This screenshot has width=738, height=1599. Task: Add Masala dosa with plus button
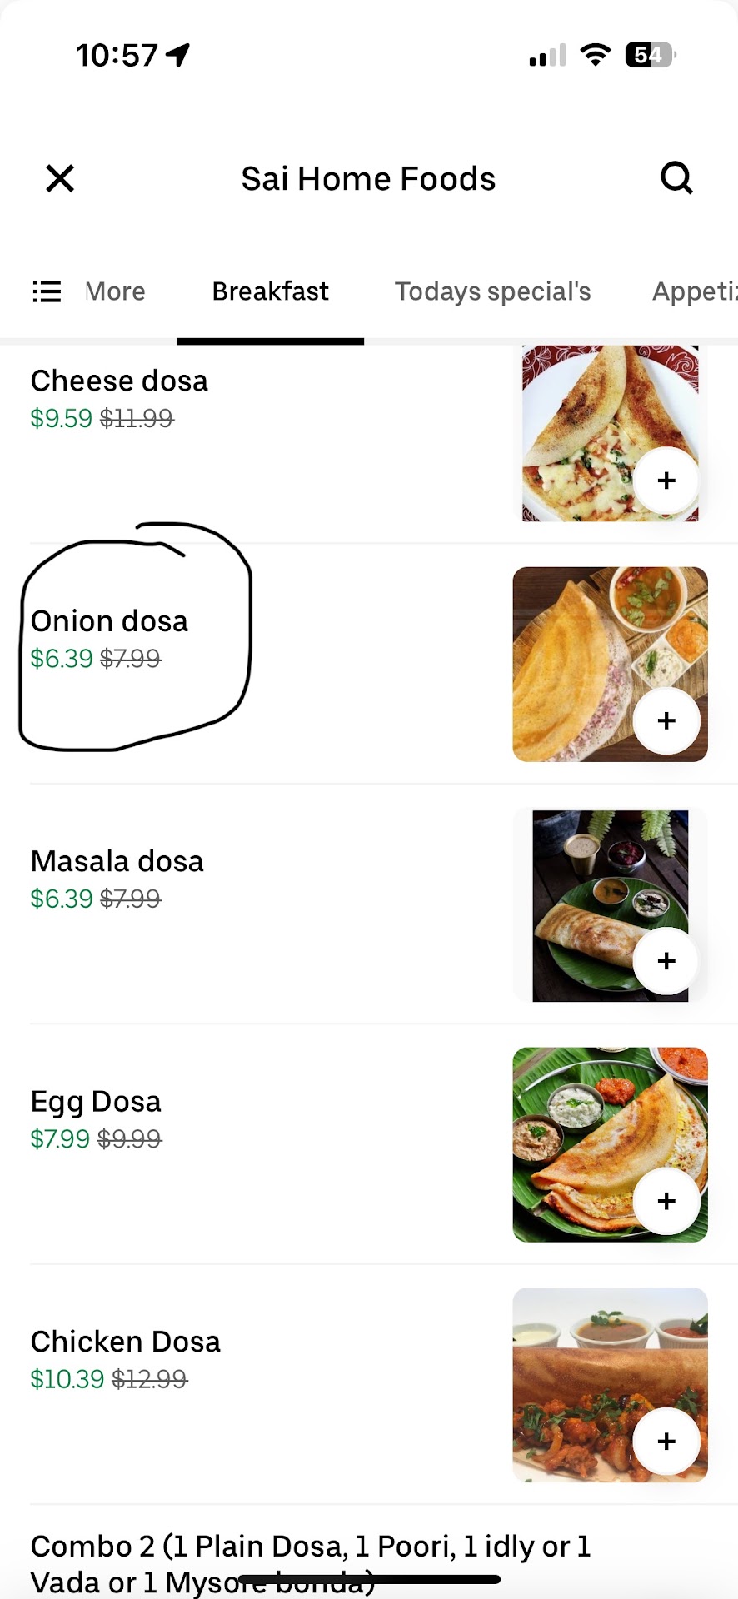(666, 961)
